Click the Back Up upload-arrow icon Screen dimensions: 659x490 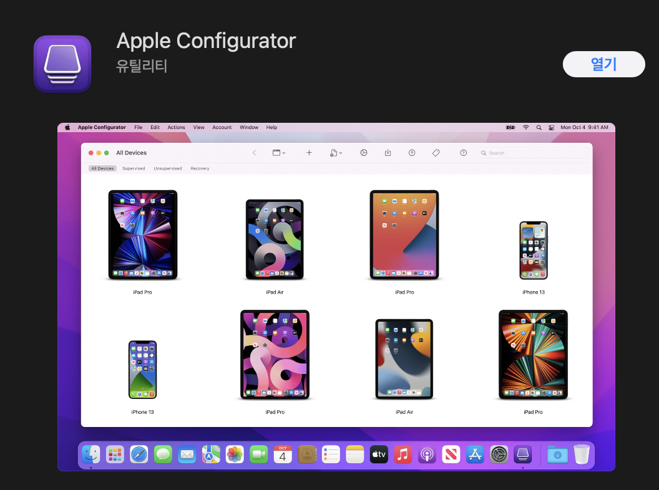412,153
